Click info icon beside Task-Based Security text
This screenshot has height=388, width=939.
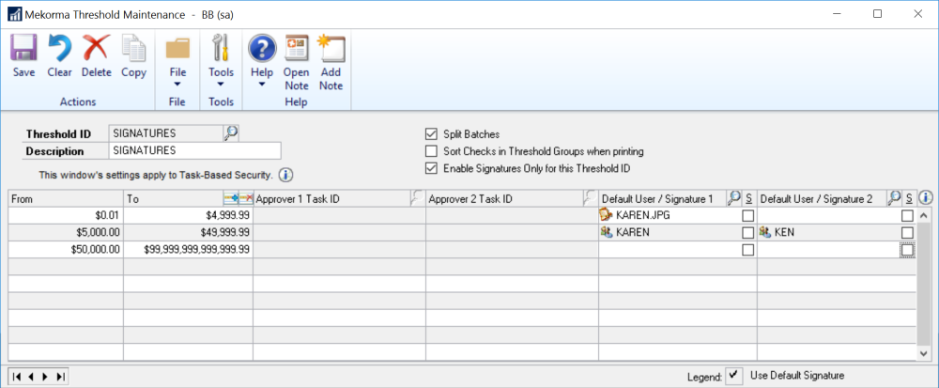pos(286,176)
